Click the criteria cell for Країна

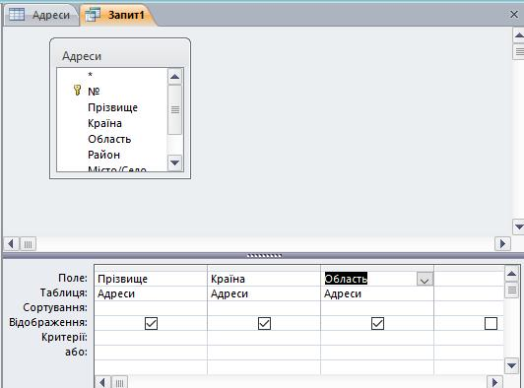click(x=264, y=338)
